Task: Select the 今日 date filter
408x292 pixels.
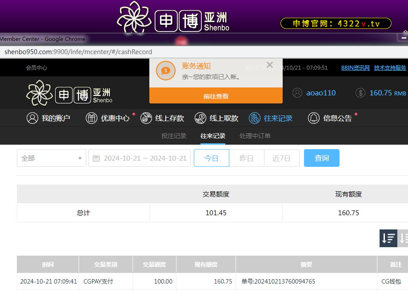Action: [x=211, y=158]
